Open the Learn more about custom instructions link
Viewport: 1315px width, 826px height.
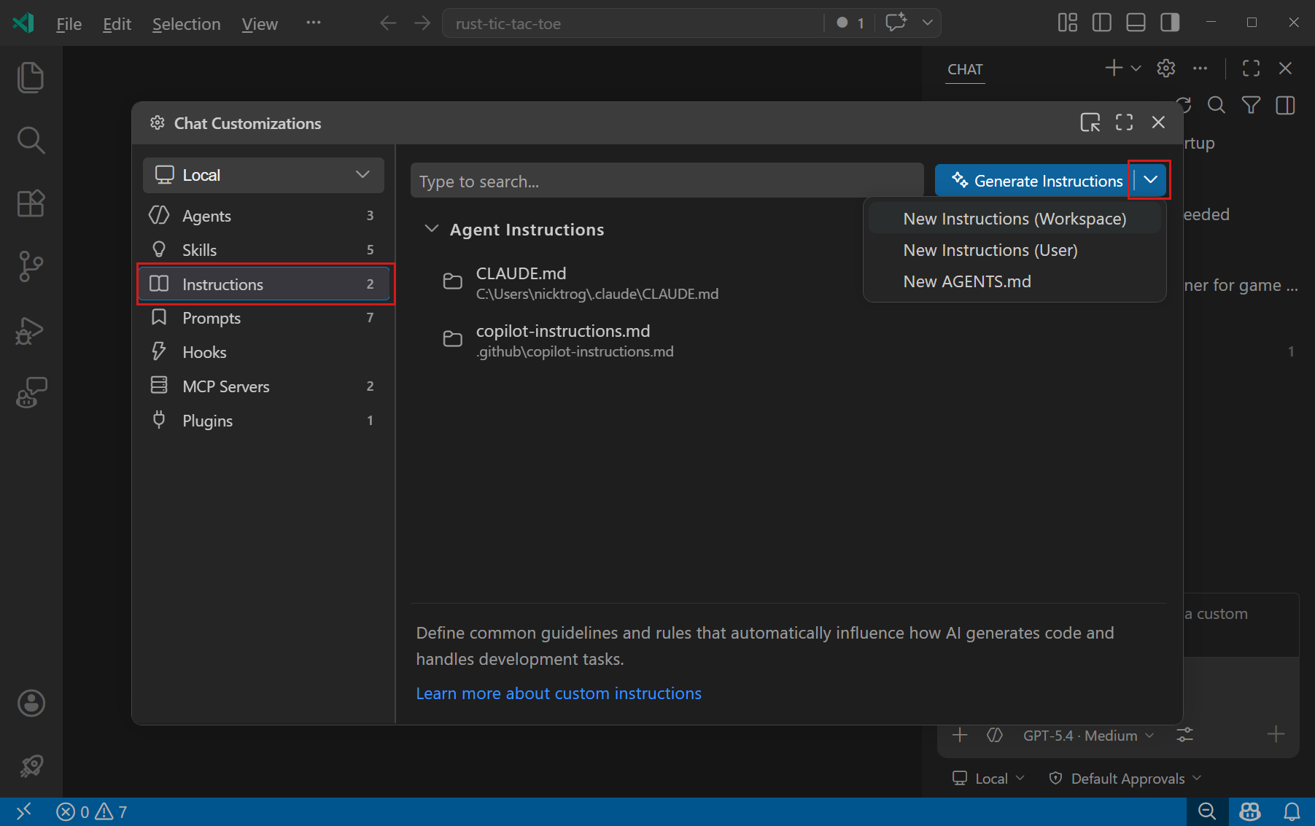pyautogui.click(x=558, y=693)
